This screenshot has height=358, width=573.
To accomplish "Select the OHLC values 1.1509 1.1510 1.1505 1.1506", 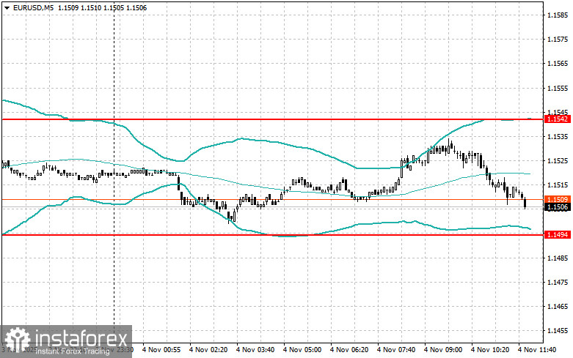I will click(102, 7).
